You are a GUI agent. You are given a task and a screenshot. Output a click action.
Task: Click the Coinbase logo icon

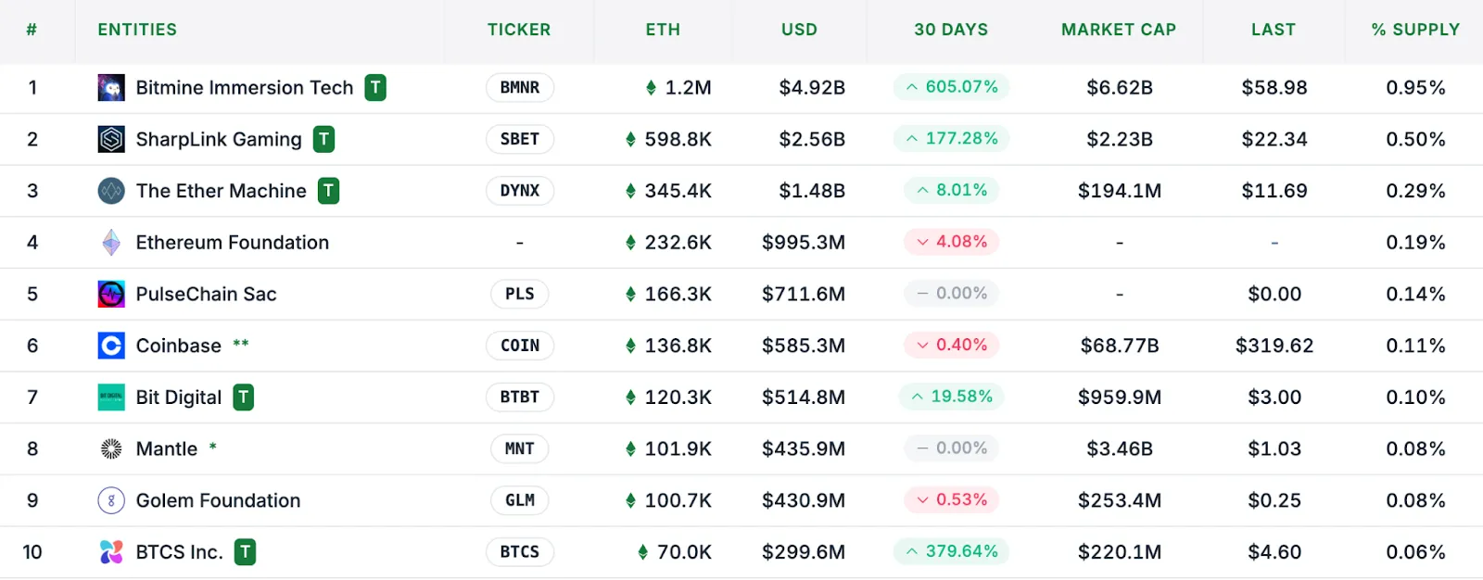click(111, 346)
